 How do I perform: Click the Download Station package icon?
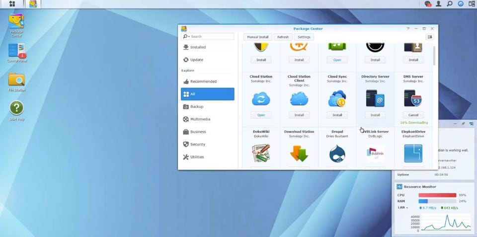(x=299, y=153)
